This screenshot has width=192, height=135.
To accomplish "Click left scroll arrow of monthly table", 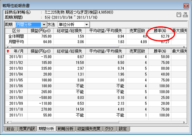I will 8,122.
